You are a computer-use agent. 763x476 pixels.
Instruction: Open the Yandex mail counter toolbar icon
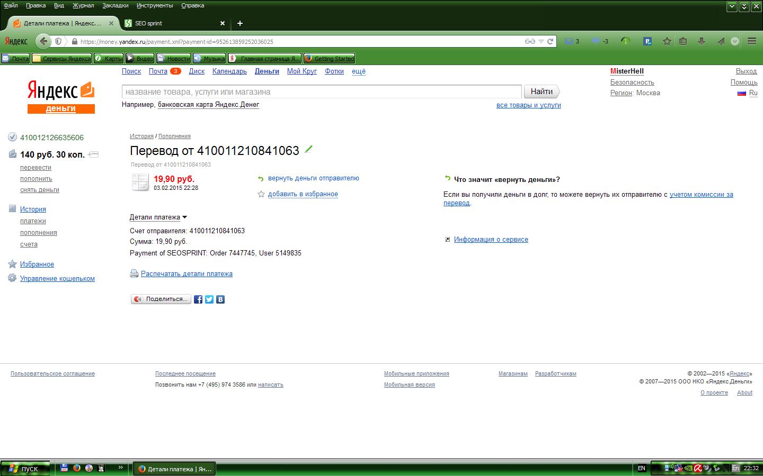click(571, 41)
